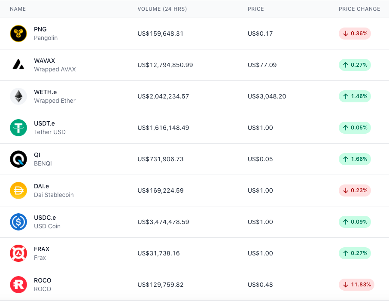Click the Tether USD green icon
Viewport: 389px width, 301px height.
[x=18, y=128]
